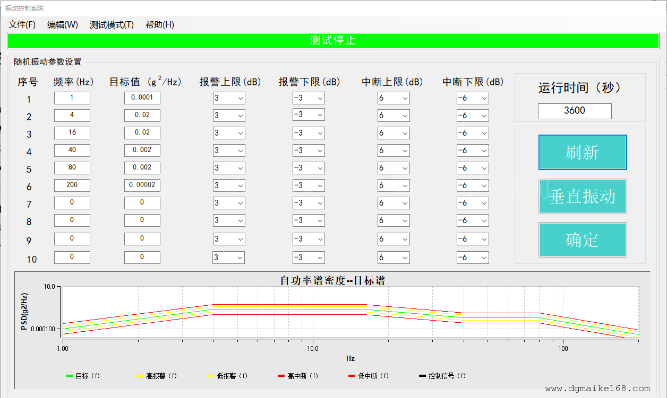Edit the 运行时间 field showing 3600

click(x=575, y=111)
